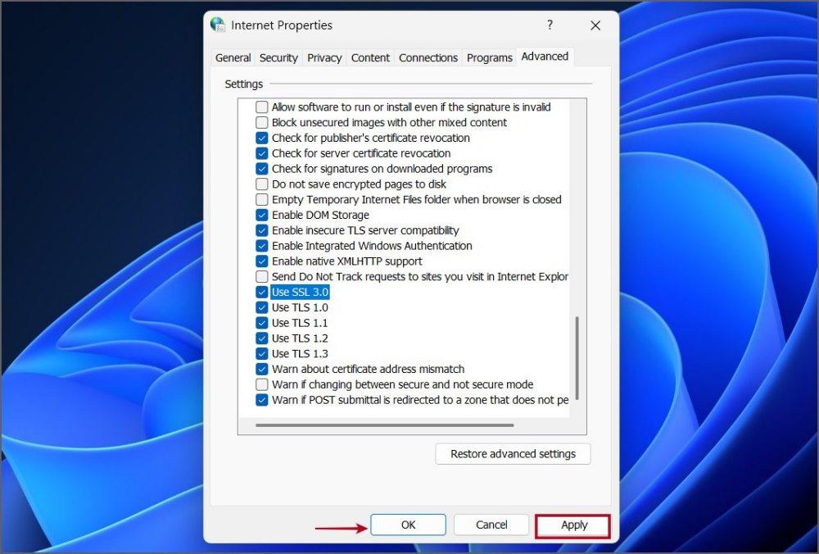Click the 'Settings' group label
The image size is (819, 554).
[x=243, y=84]
